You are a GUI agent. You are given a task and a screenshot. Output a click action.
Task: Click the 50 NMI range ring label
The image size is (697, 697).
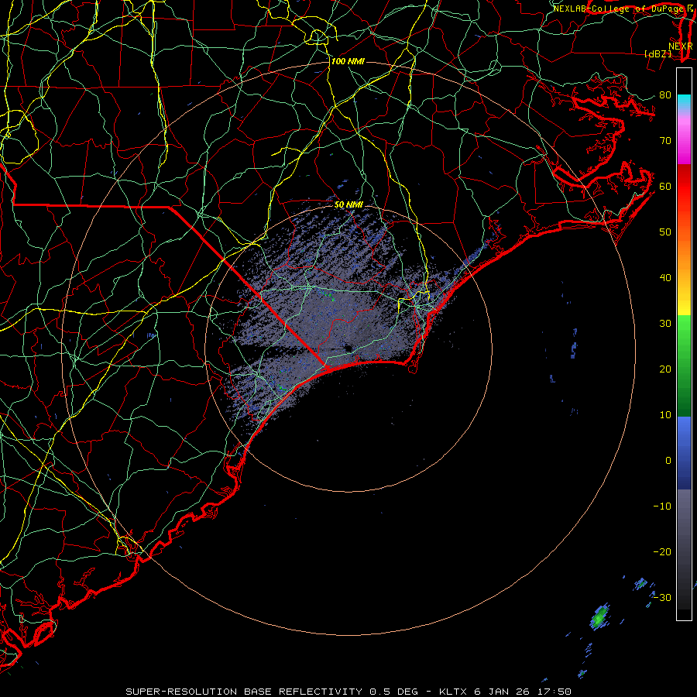348,204
